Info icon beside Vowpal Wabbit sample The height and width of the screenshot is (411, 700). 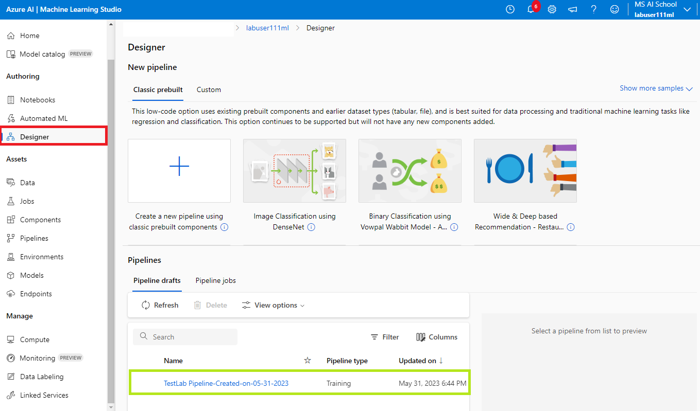pyautogui.click(x=454, y=227)
